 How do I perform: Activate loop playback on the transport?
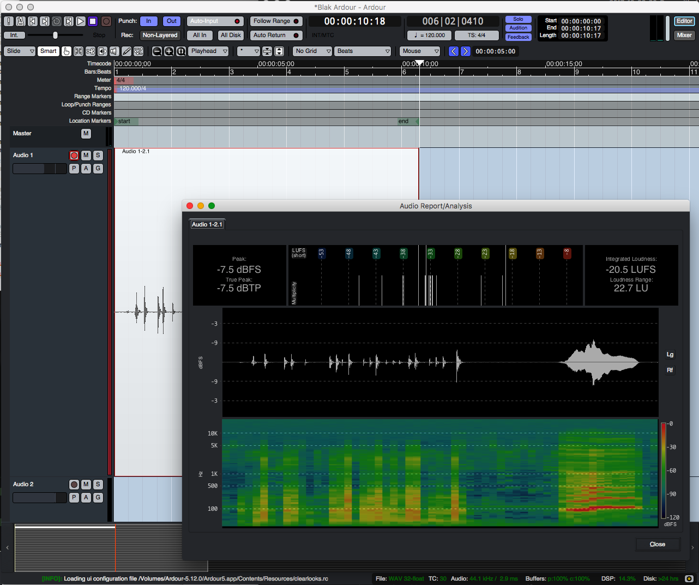[56, 21]
